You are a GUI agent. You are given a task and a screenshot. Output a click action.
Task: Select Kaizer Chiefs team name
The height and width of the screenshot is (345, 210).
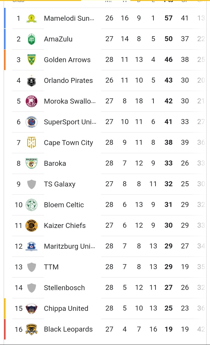tap(65, 226)
